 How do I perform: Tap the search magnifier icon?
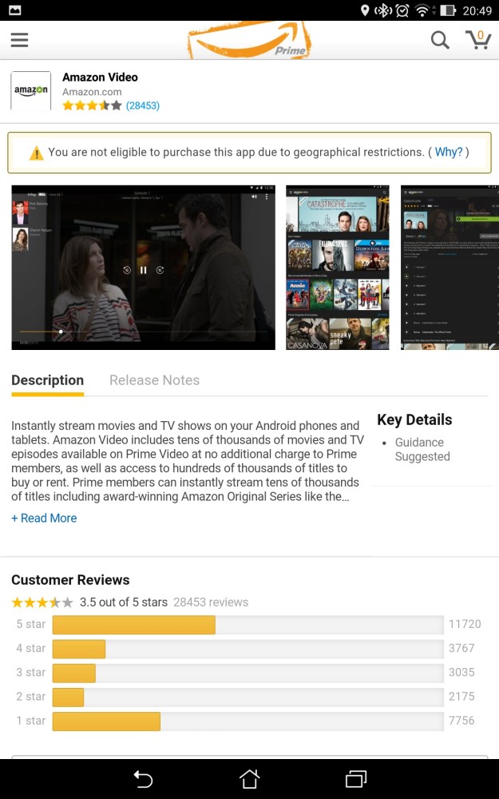coord(440,40)
